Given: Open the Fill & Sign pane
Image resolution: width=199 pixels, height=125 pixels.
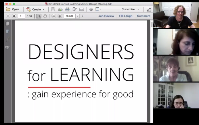Looking at the screenshot, I should point(125,16).
